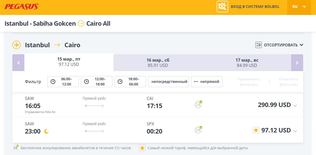Viewport: 316px width, 155px height.
Task: Select the 16 мар., сб date tab
Action: coord(158,63)
